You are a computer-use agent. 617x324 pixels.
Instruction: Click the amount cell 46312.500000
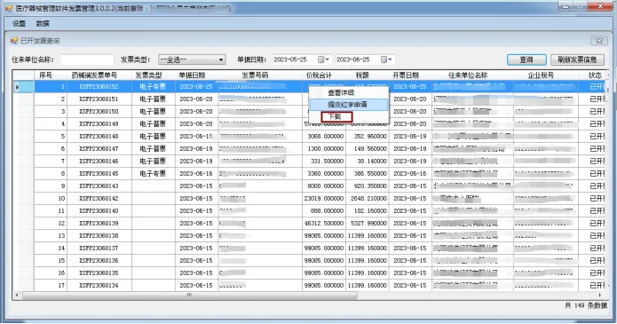(x=324, y=223)
